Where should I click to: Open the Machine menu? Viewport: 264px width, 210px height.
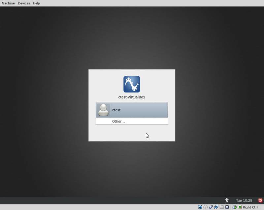pyautogui.click(x=8, y=3)
